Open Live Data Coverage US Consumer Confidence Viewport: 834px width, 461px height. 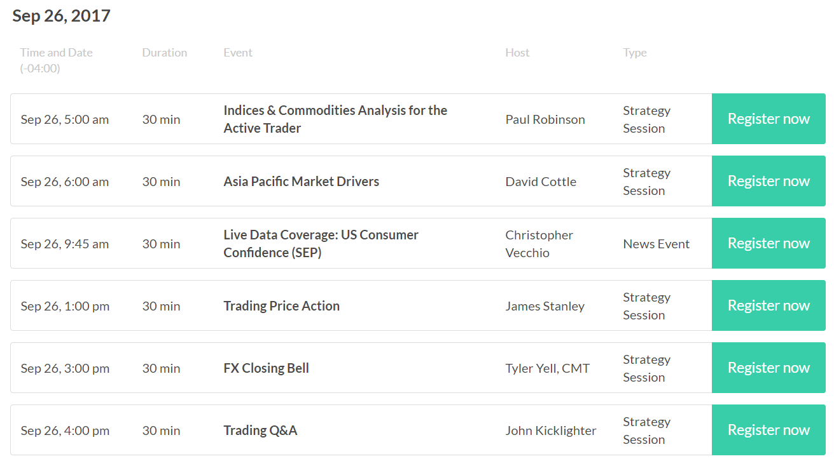[x=321, y=244]
